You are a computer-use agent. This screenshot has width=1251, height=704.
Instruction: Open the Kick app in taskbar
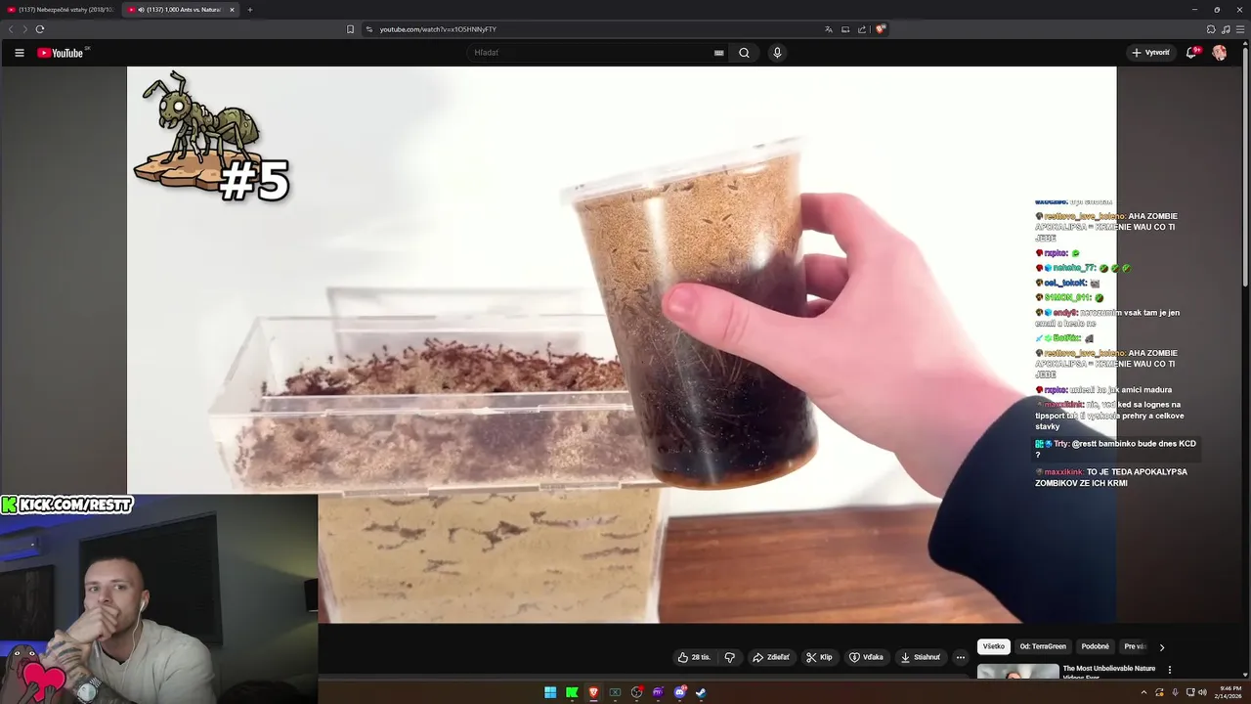tap(572, 692)
